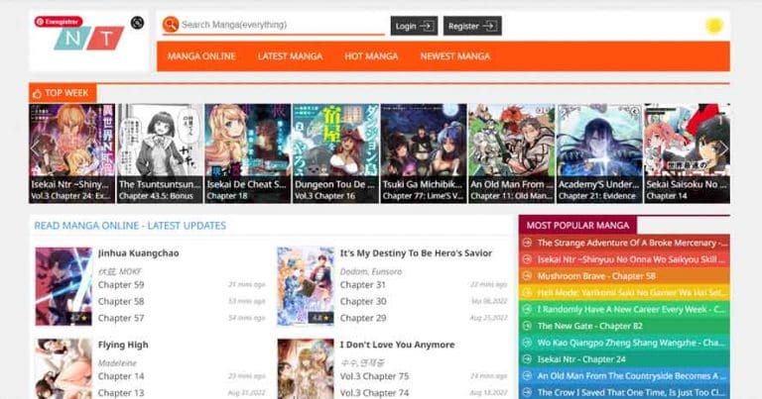
Task: Open Vol.3 Chapter 75 of I Don't Love You Anymore
Action: click(x=374, y=376)
